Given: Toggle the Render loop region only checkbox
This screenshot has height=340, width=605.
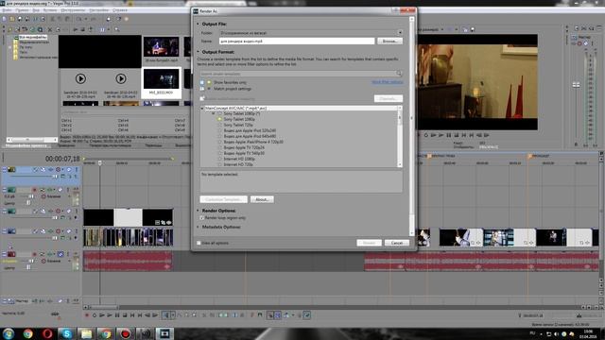Looking at the screenshot, I should tap(201, 218).
